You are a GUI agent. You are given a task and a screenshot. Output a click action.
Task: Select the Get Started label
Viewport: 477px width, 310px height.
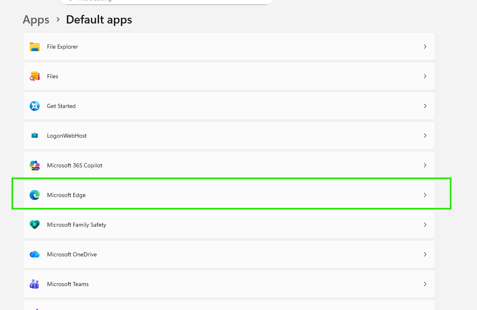coord(61,106)
